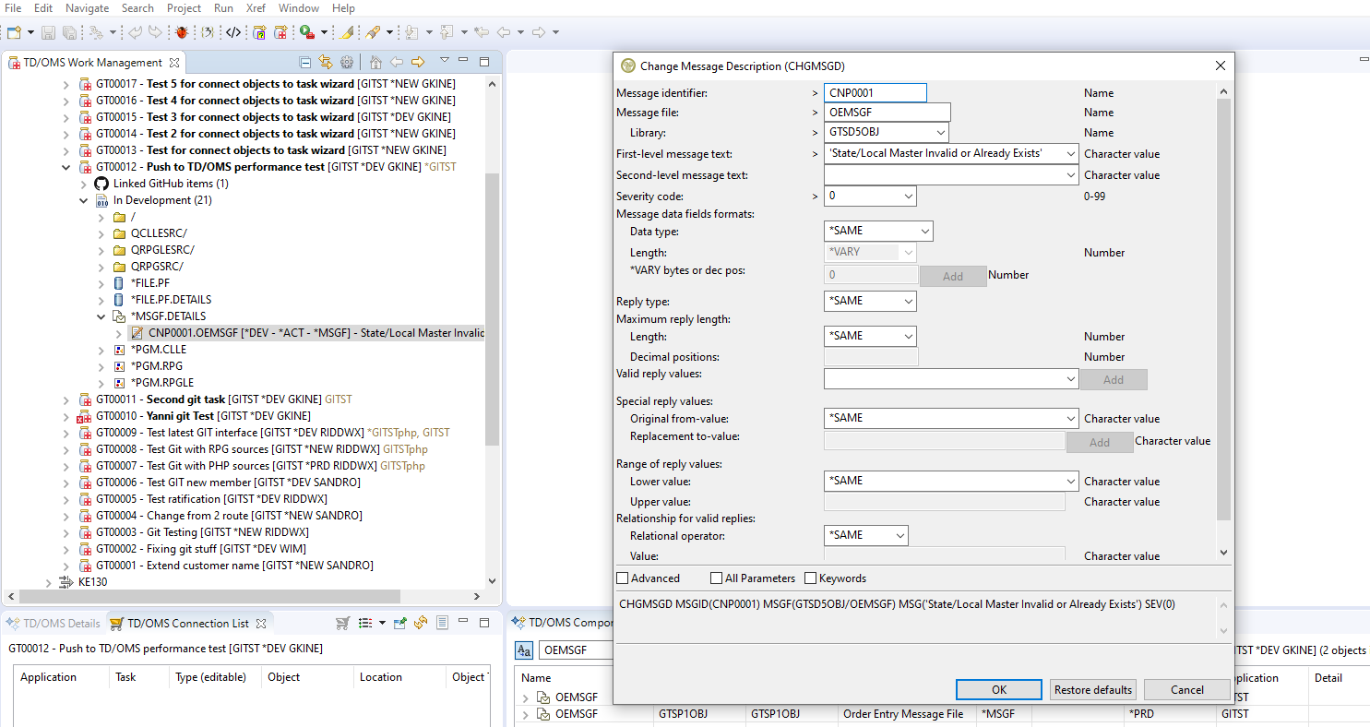Expand the *PGM.RPGLE tree node
Viewport: 1370px width, 727px height.
103,383
